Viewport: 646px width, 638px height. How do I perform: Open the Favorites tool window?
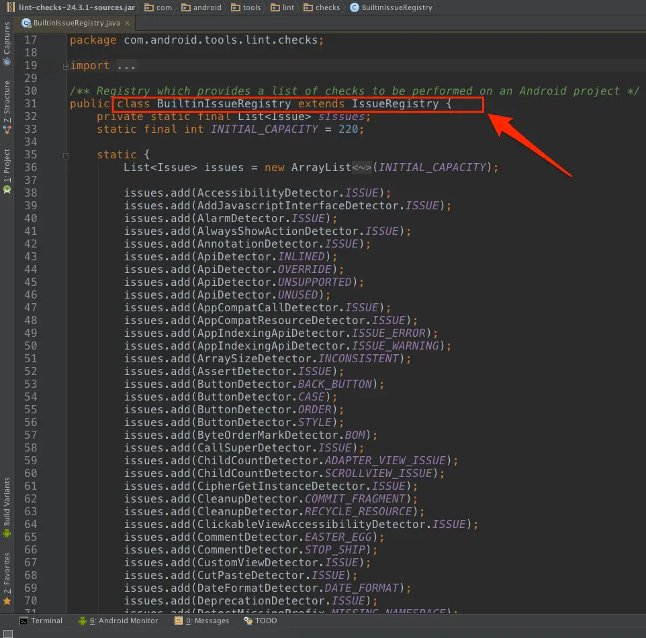point(7,578)
